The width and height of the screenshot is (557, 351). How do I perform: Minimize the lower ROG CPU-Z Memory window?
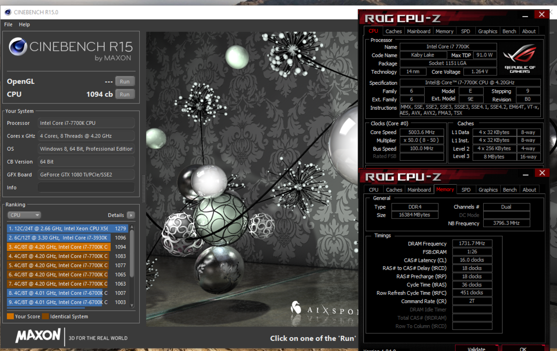pyautogui.click(x=526, y=175)
